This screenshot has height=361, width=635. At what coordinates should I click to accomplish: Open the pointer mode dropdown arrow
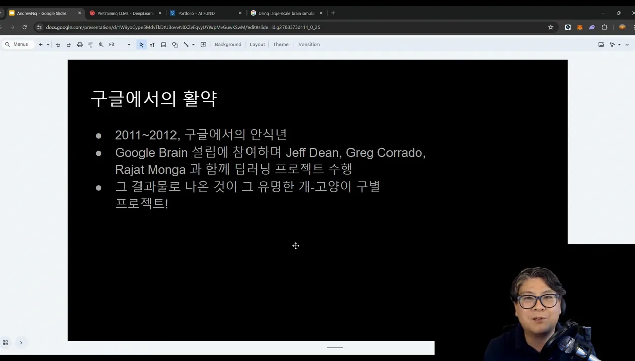619,45
